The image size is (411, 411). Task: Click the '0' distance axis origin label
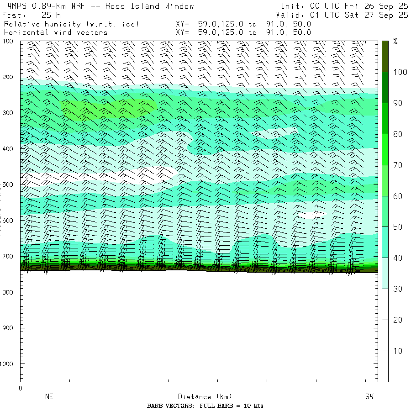click(21, 389)
